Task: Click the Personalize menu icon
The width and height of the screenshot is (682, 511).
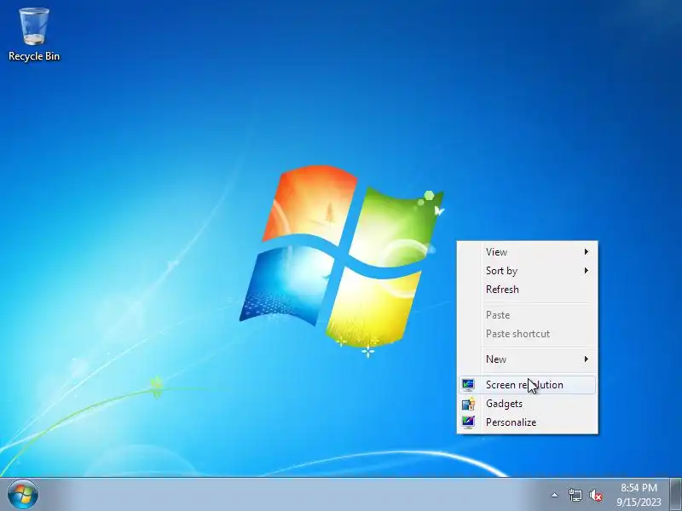Action: 468,422
